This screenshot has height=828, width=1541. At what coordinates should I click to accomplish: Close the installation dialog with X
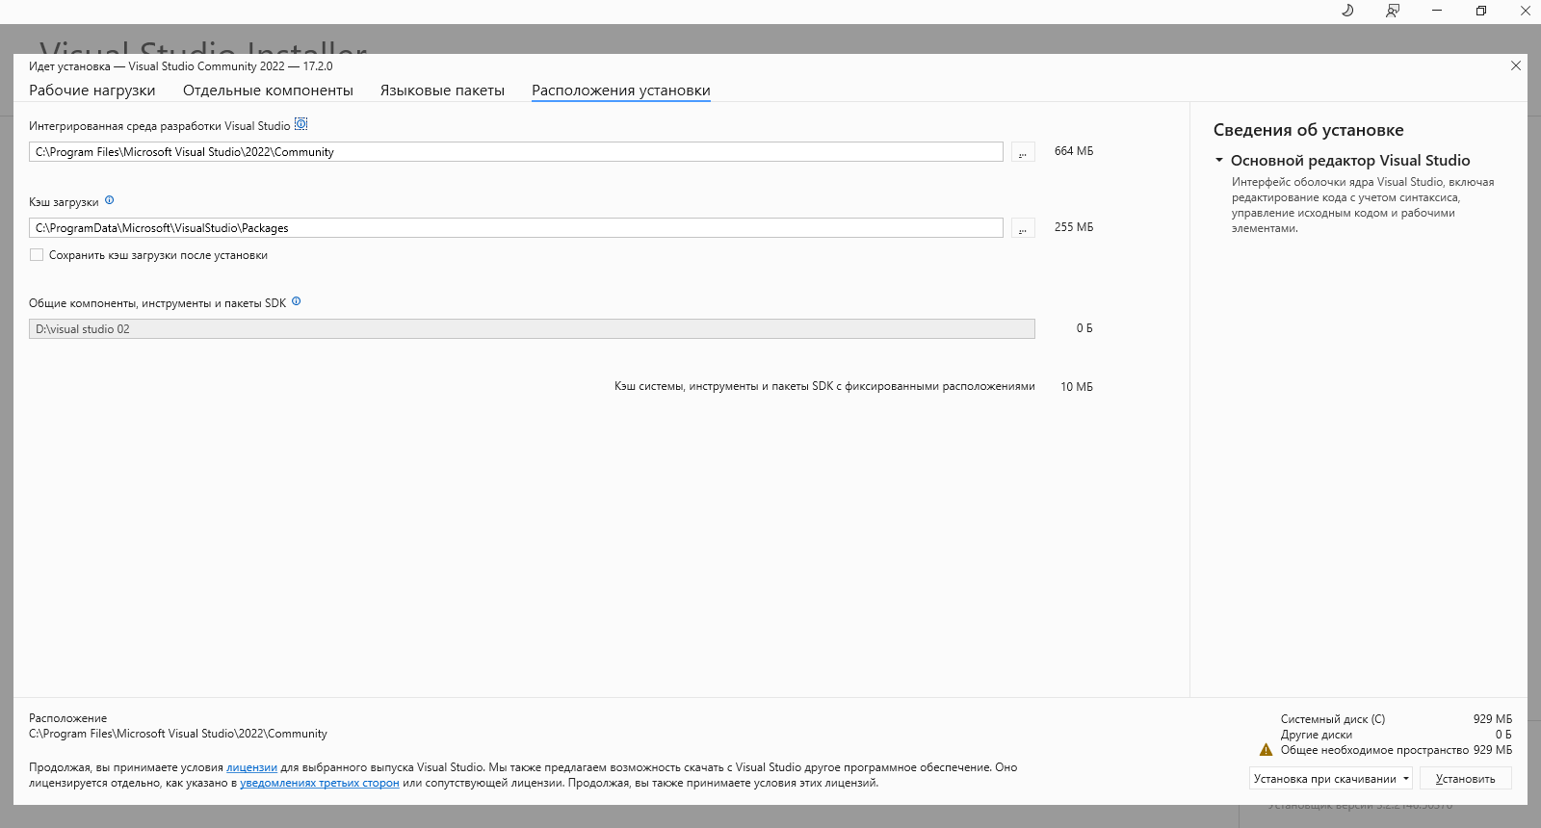(x=1515, y=65)
